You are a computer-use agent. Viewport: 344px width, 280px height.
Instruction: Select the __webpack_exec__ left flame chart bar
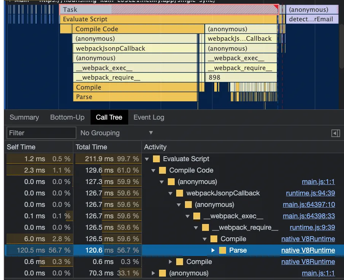(x=135, y=68)
